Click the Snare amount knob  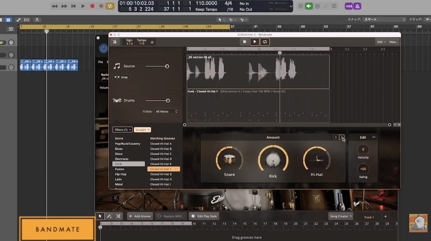pos(229,159)
